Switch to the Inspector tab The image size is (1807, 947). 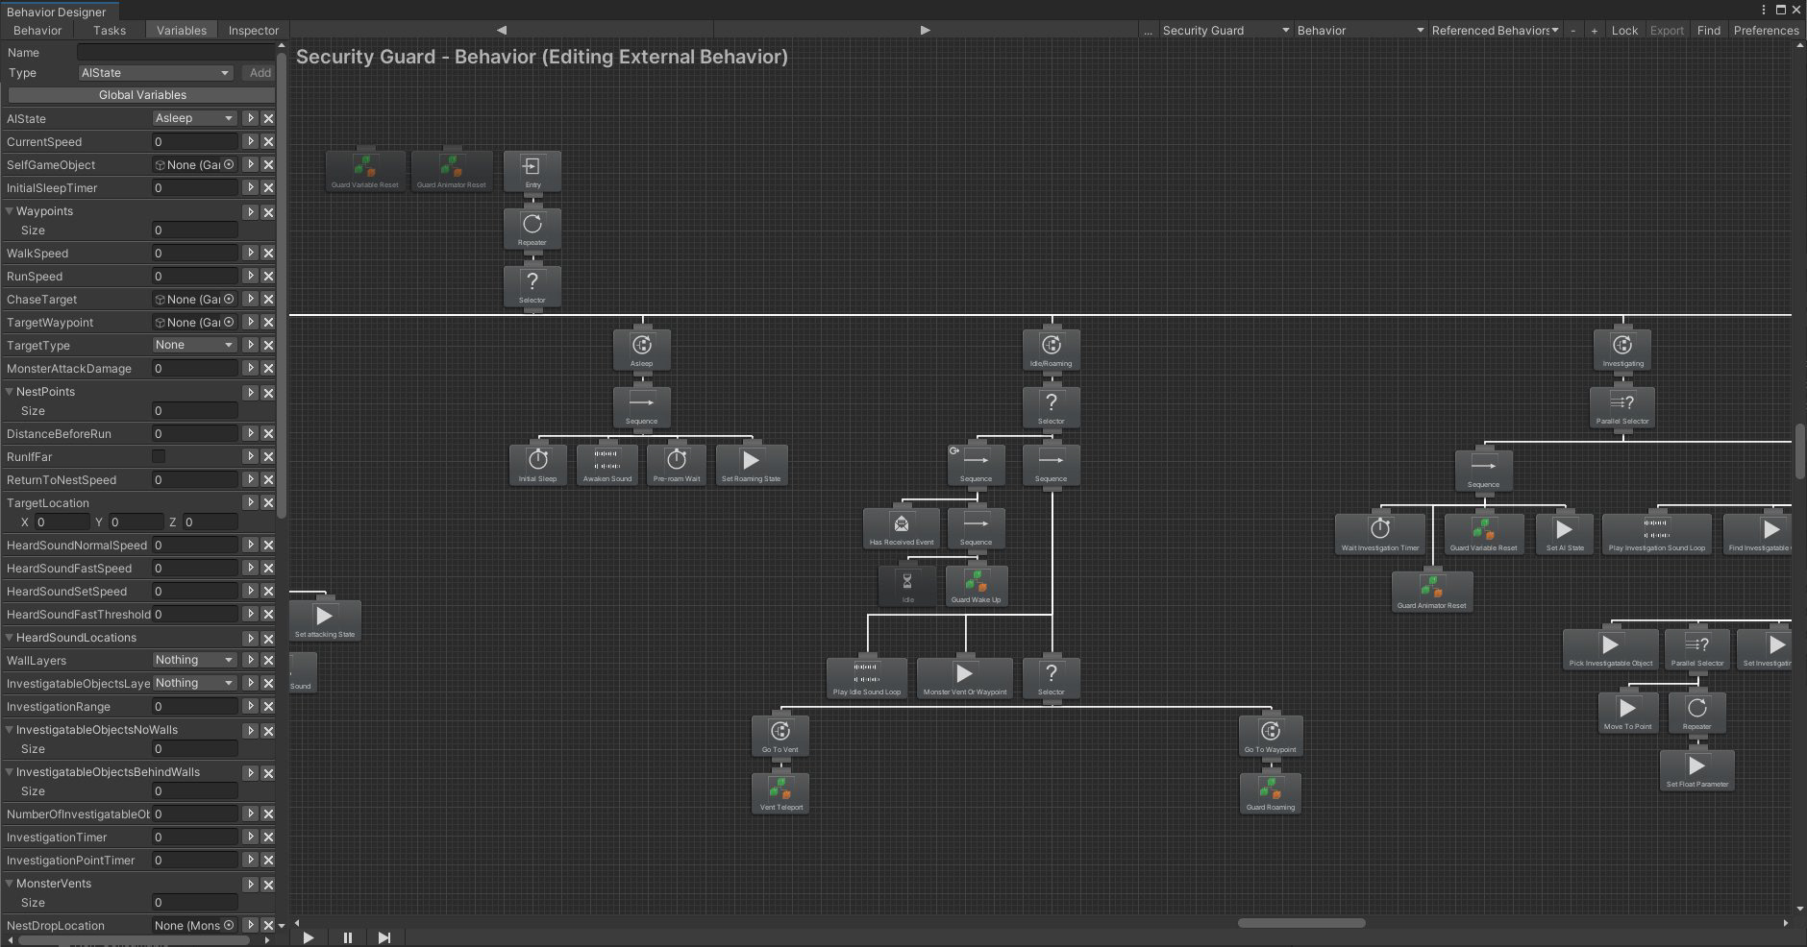[x=254, y=31]
